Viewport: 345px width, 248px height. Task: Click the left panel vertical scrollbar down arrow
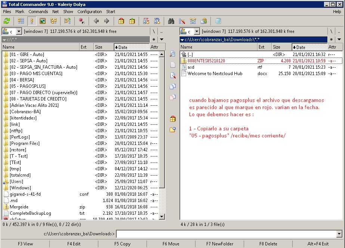162,216
